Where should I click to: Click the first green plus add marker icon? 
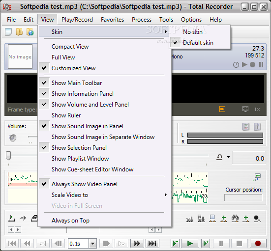point(224,219)
